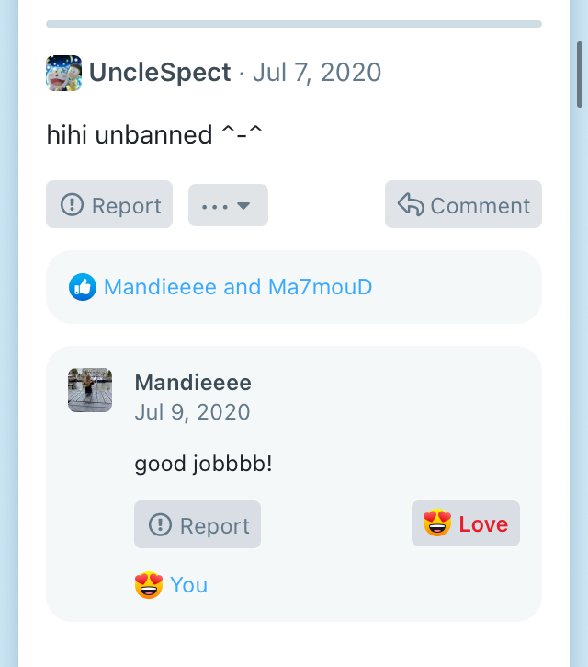Viewport: 588px width, 667px height.
Task: Click the Jul 7, 2020 post date
Action: click(317, 73)
